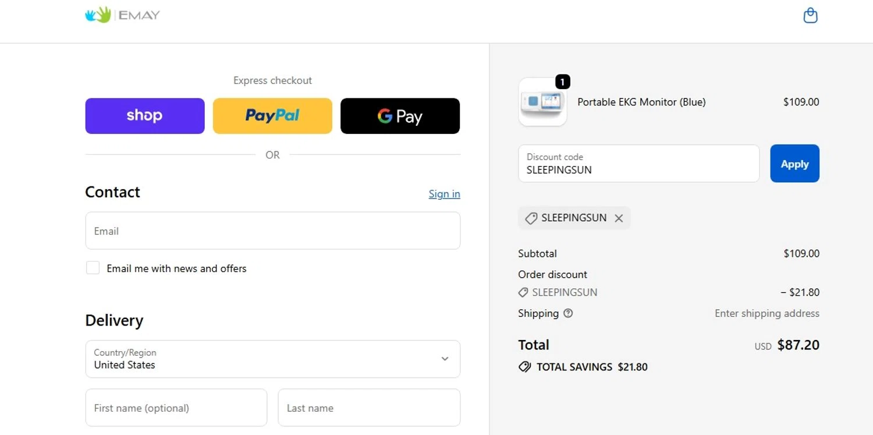Apply the discount code
This screenshot has height=435, width=873.
click(x=794, y=164)
